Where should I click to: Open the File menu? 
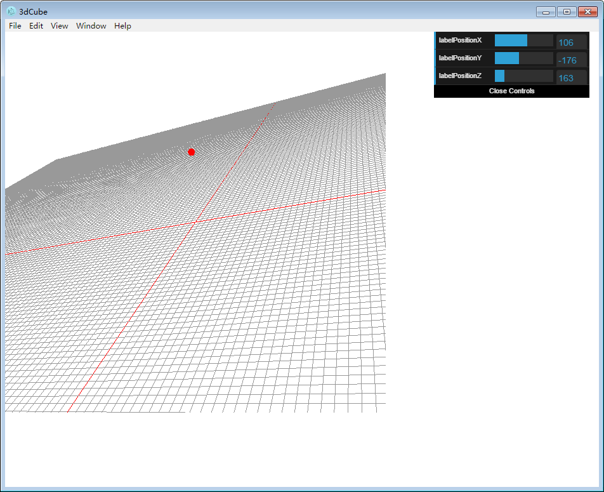(x=15, y=26)
